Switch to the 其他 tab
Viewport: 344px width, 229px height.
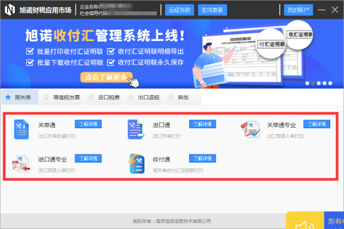click(183, 97)
